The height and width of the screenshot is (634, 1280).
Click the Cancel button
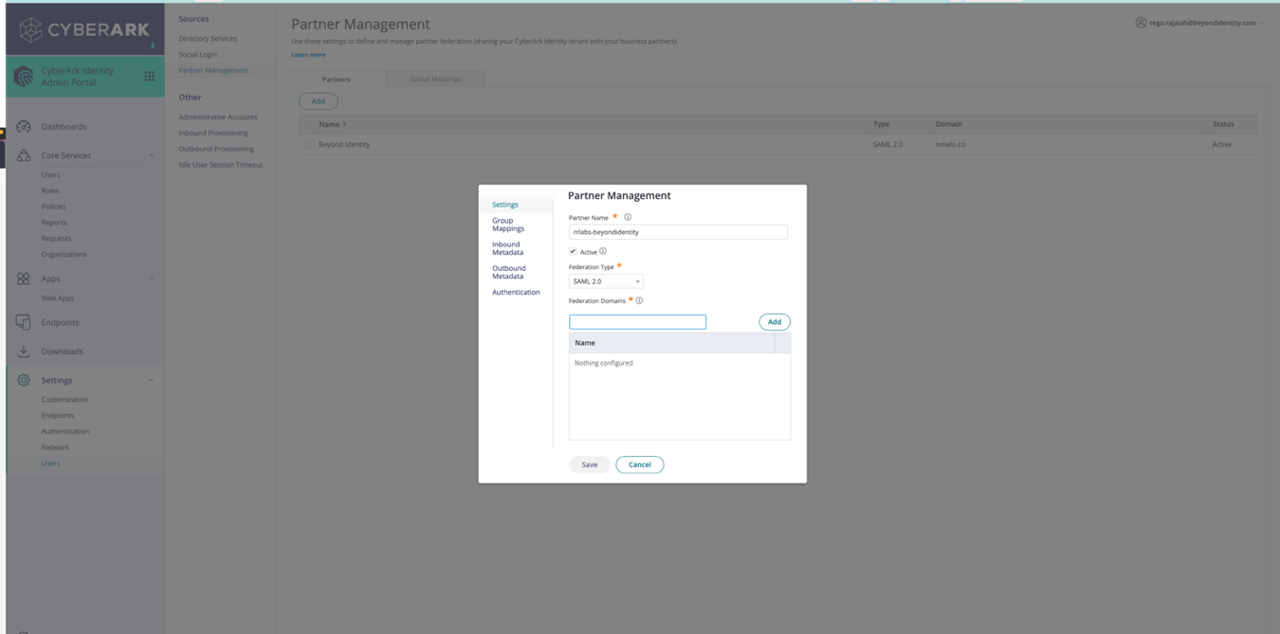tap(640, 464)
